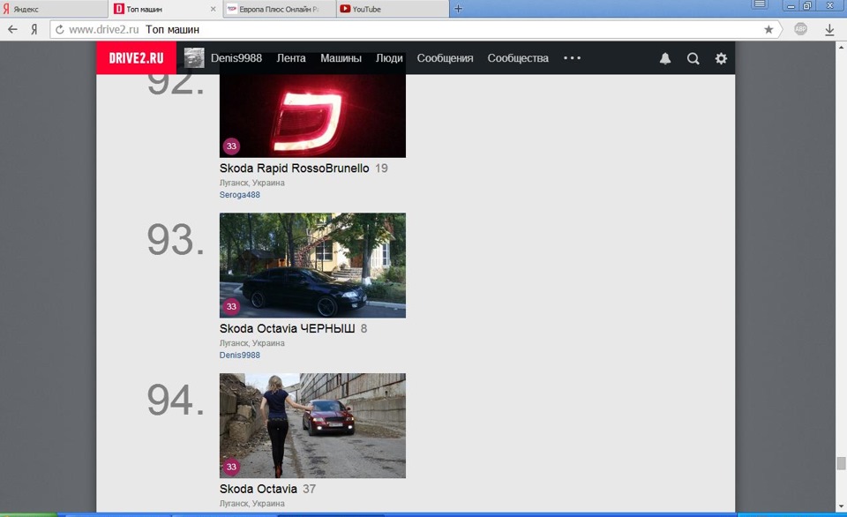The width and height of the screenshot is (847, 517).
Task: Click count 37 beside rank 94 Octavia
Action: coord(309,489)
